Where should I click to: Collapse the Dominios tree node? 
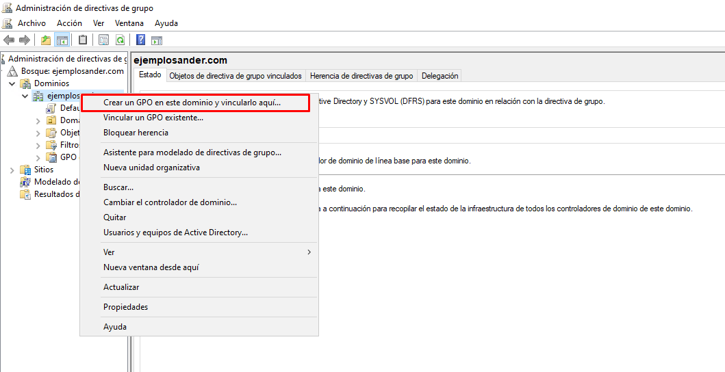click(12, 83)
